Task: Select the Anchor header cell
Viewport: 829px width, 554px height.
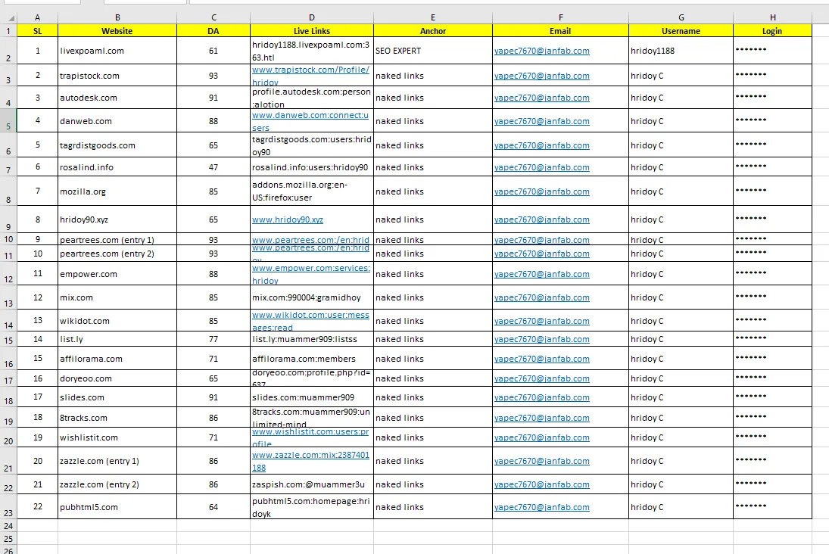Action: pos(433,31)
